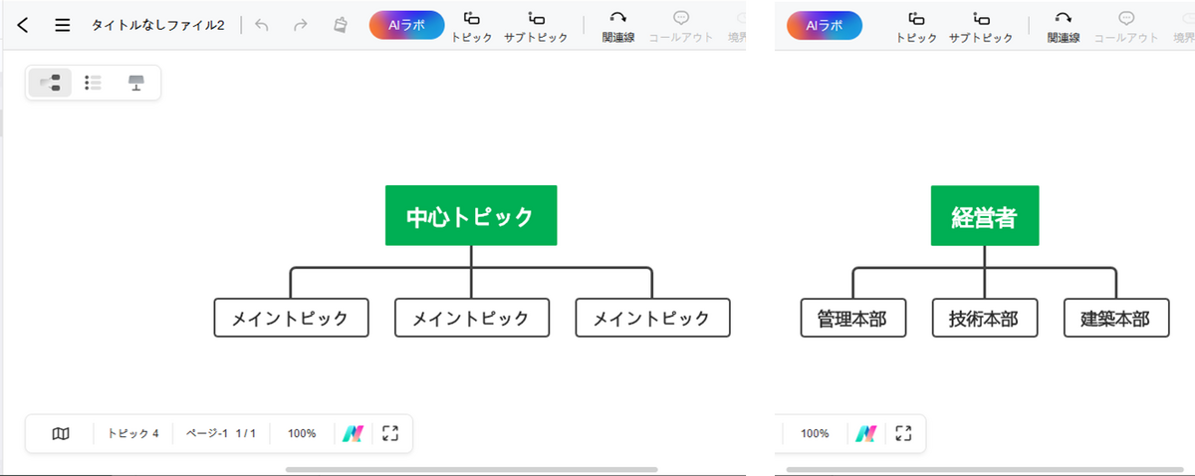Viewport: 1195px width, 476px height.
Task: Click the file title タイトルなしファイル2
Action: (x=157, y=25)
